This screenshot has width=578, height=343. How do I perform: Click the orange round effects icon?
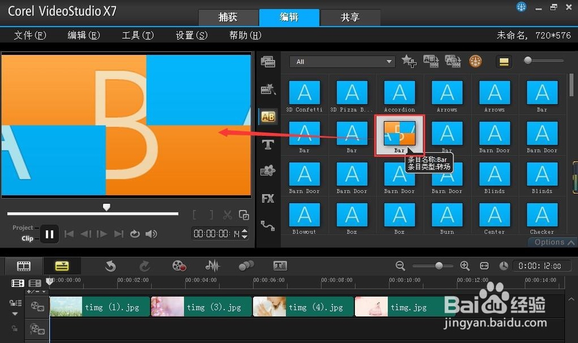476,61
